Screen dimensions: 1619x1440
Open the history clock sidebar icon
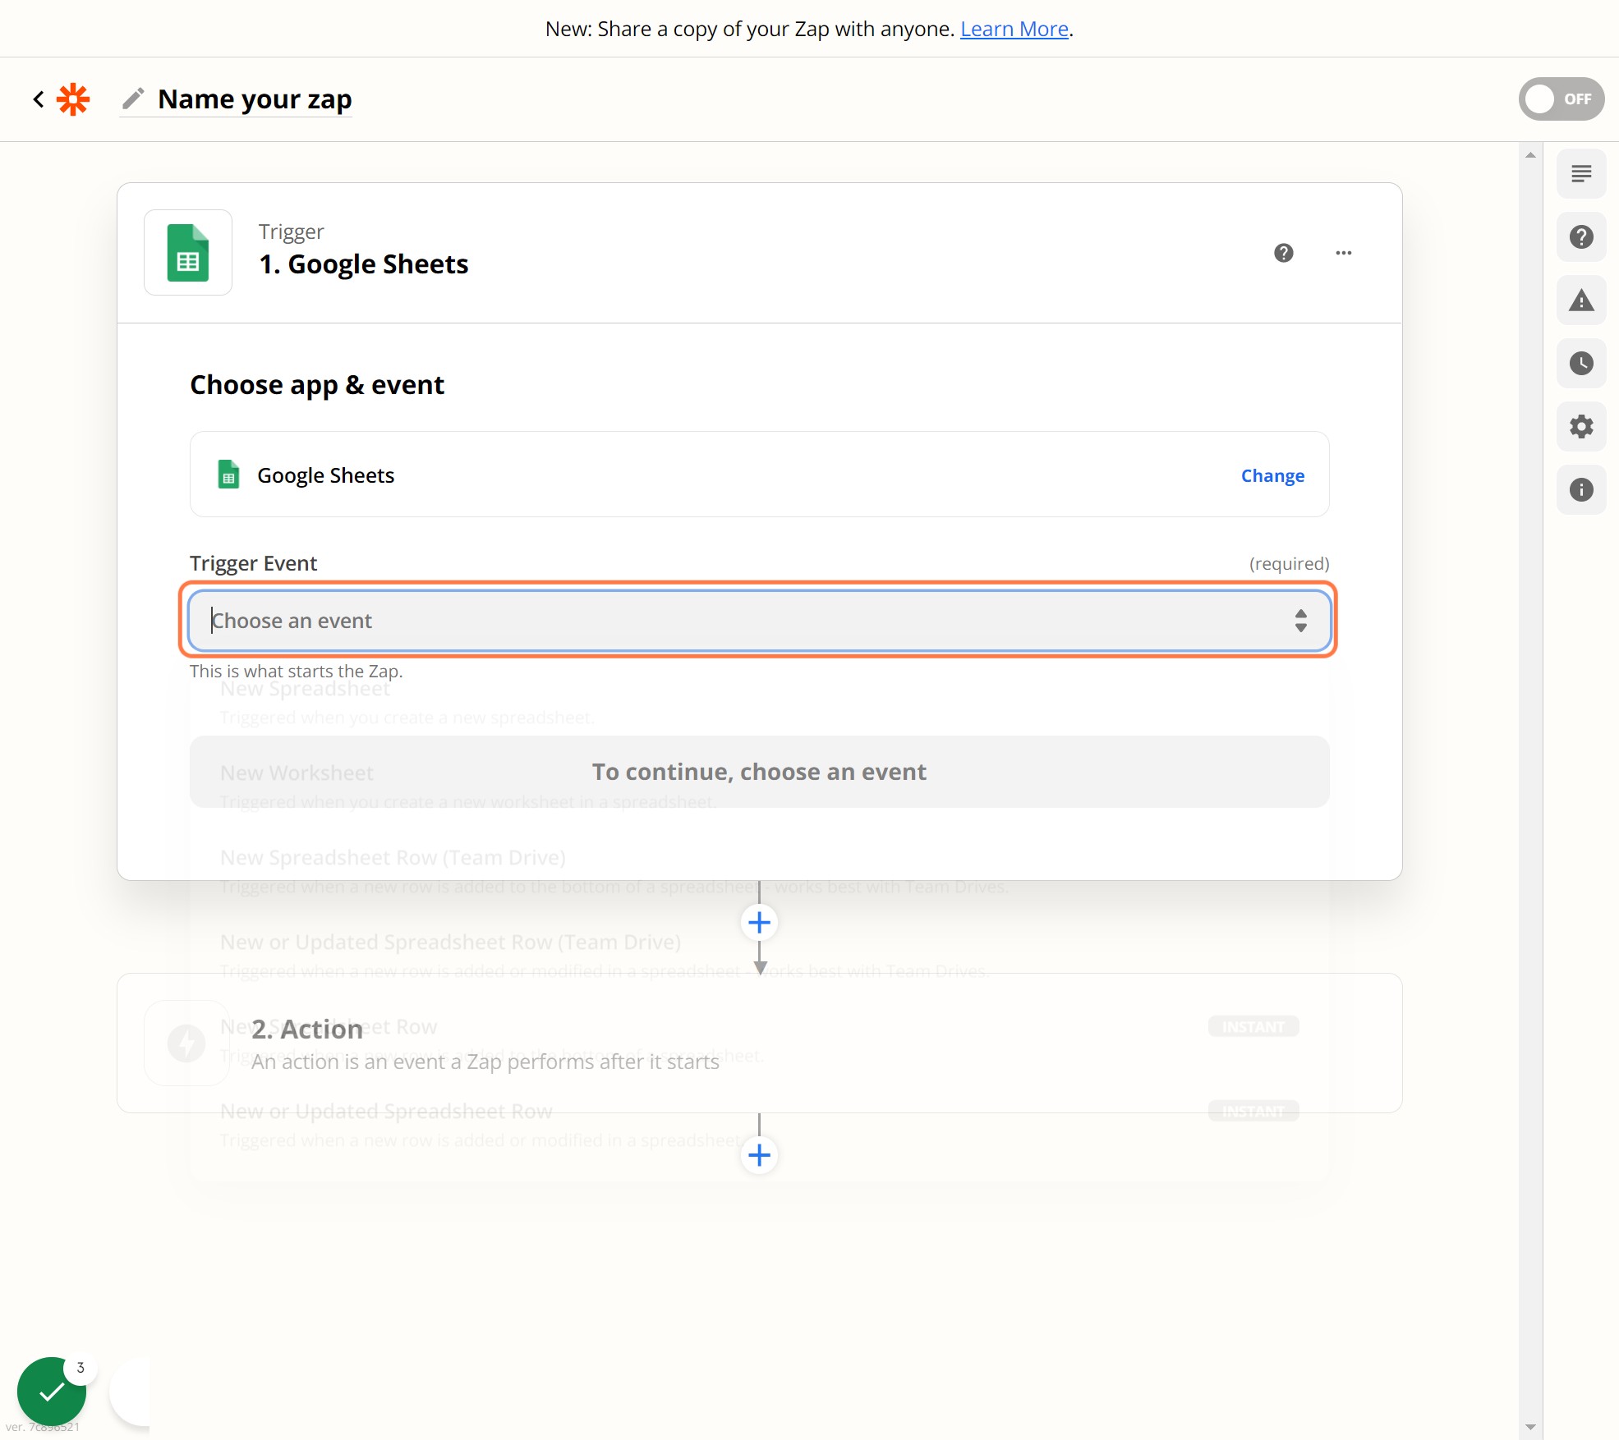point(1581,364)
